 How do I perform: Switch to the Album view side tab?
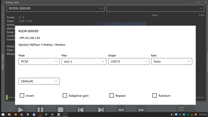click(x=3, y=62)
